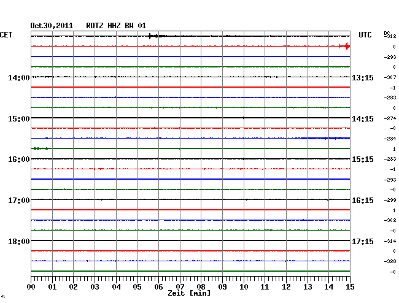Screen dimensions: 399x303
Task: Select the 17:00 CET time label
Action: [19, 201]
